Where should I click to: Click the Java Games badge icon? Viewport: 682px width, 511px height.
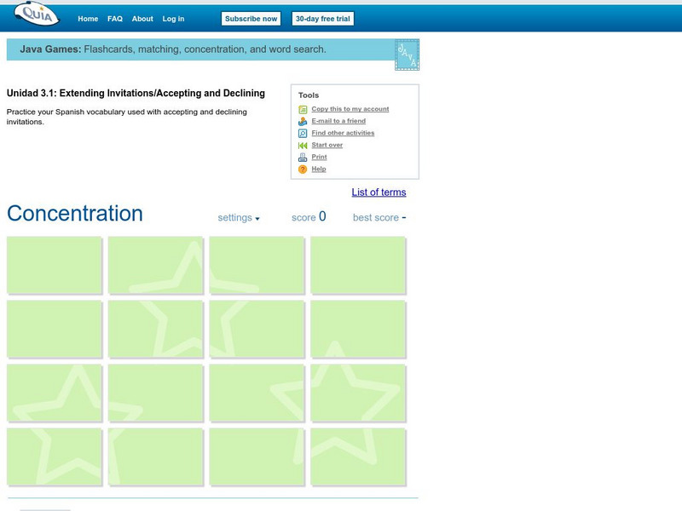point(407,53)
